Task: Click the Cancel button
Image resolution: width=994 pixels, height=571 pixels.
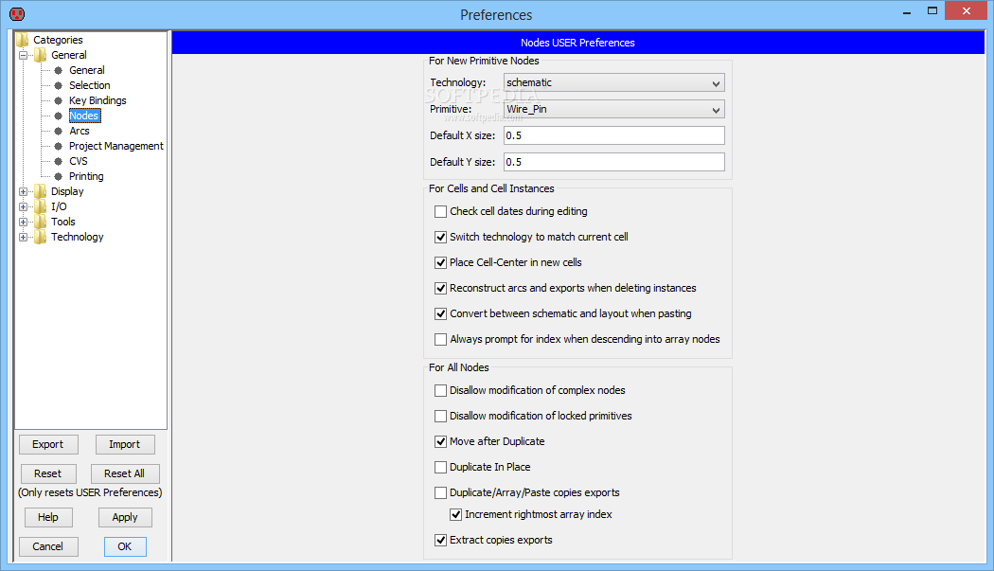Action: pos(48,547)
